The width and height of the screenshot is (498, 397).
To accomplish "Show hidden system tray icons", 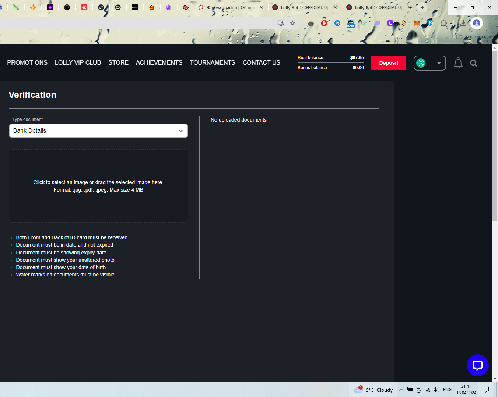I will coord(401,390).
